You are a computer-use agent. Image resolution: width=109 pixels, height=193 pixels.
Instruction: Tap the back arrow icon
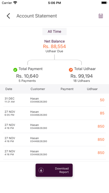(x=8, y=16)
